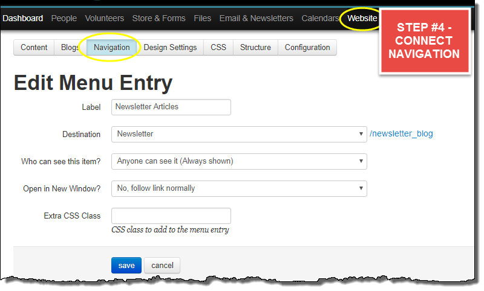
Task: Expand the Who can see this item dropdown
Action: coord(239,161)
